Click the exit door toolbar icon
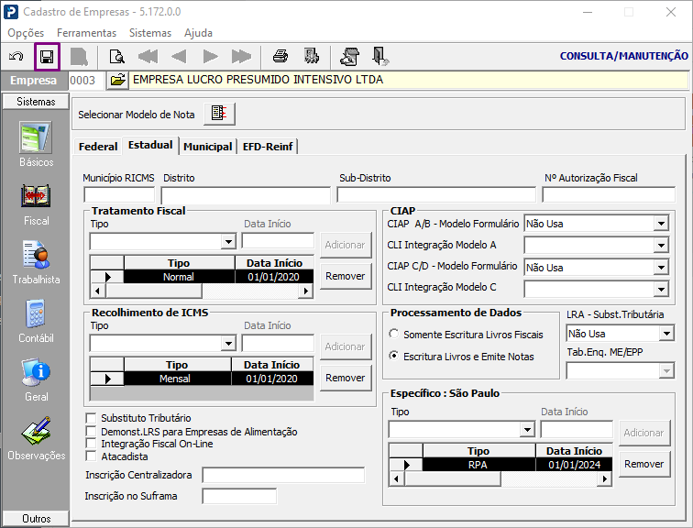 coord(380,57)
